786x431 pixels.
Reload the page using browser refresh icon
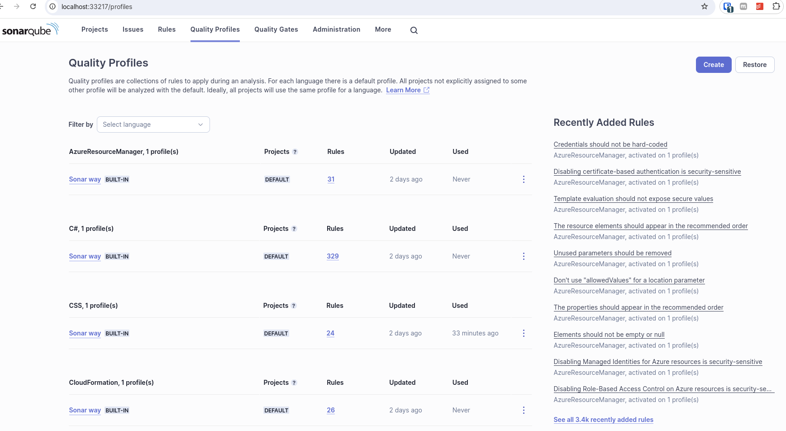coord(33,6)
